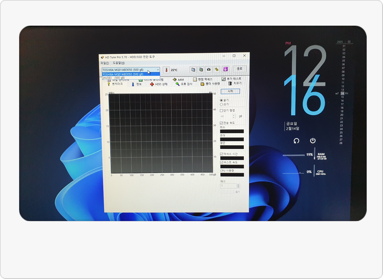Screen dimensions: 383x279
Task: Click the short stroke gB spinner arrows
Action: coord(234,116)
